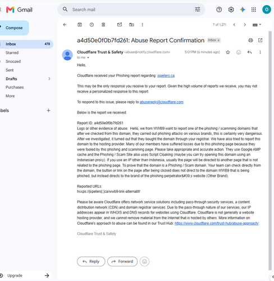Click the Gemini sparkle icon
The width and height of the screenshot is (274, 281).
(243, 10)
